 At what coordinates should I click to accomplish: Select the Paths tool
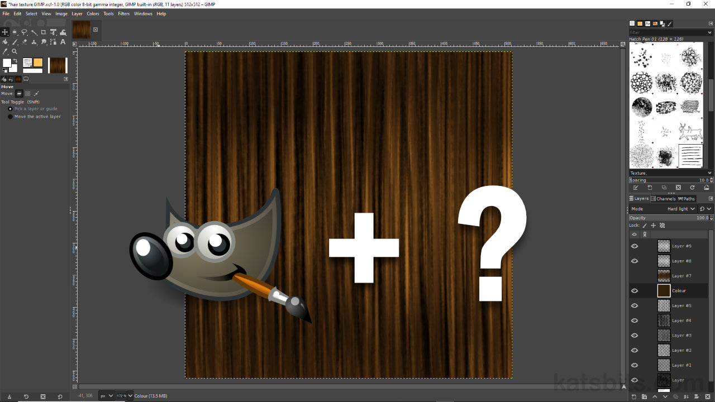pos(53,42)
